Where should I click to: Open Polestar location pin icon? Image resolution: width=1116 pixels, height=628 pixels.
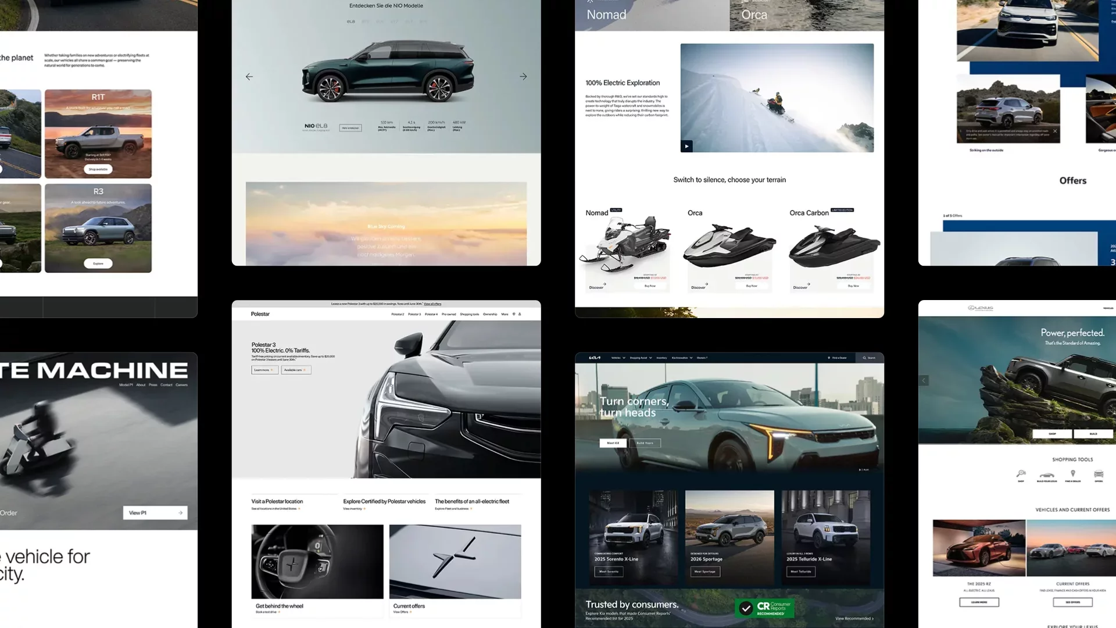click(x=514, y=314)
